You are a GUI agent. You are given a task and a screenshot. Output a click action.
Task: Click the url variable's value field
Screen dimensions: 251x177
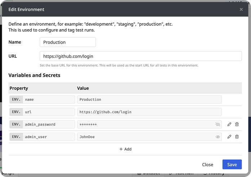pos(149,112)
